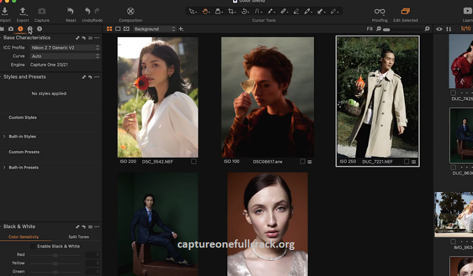Click the zoom in magnifier icon
473x276 pixels.
pyautogui.click(x=427, y=29)
